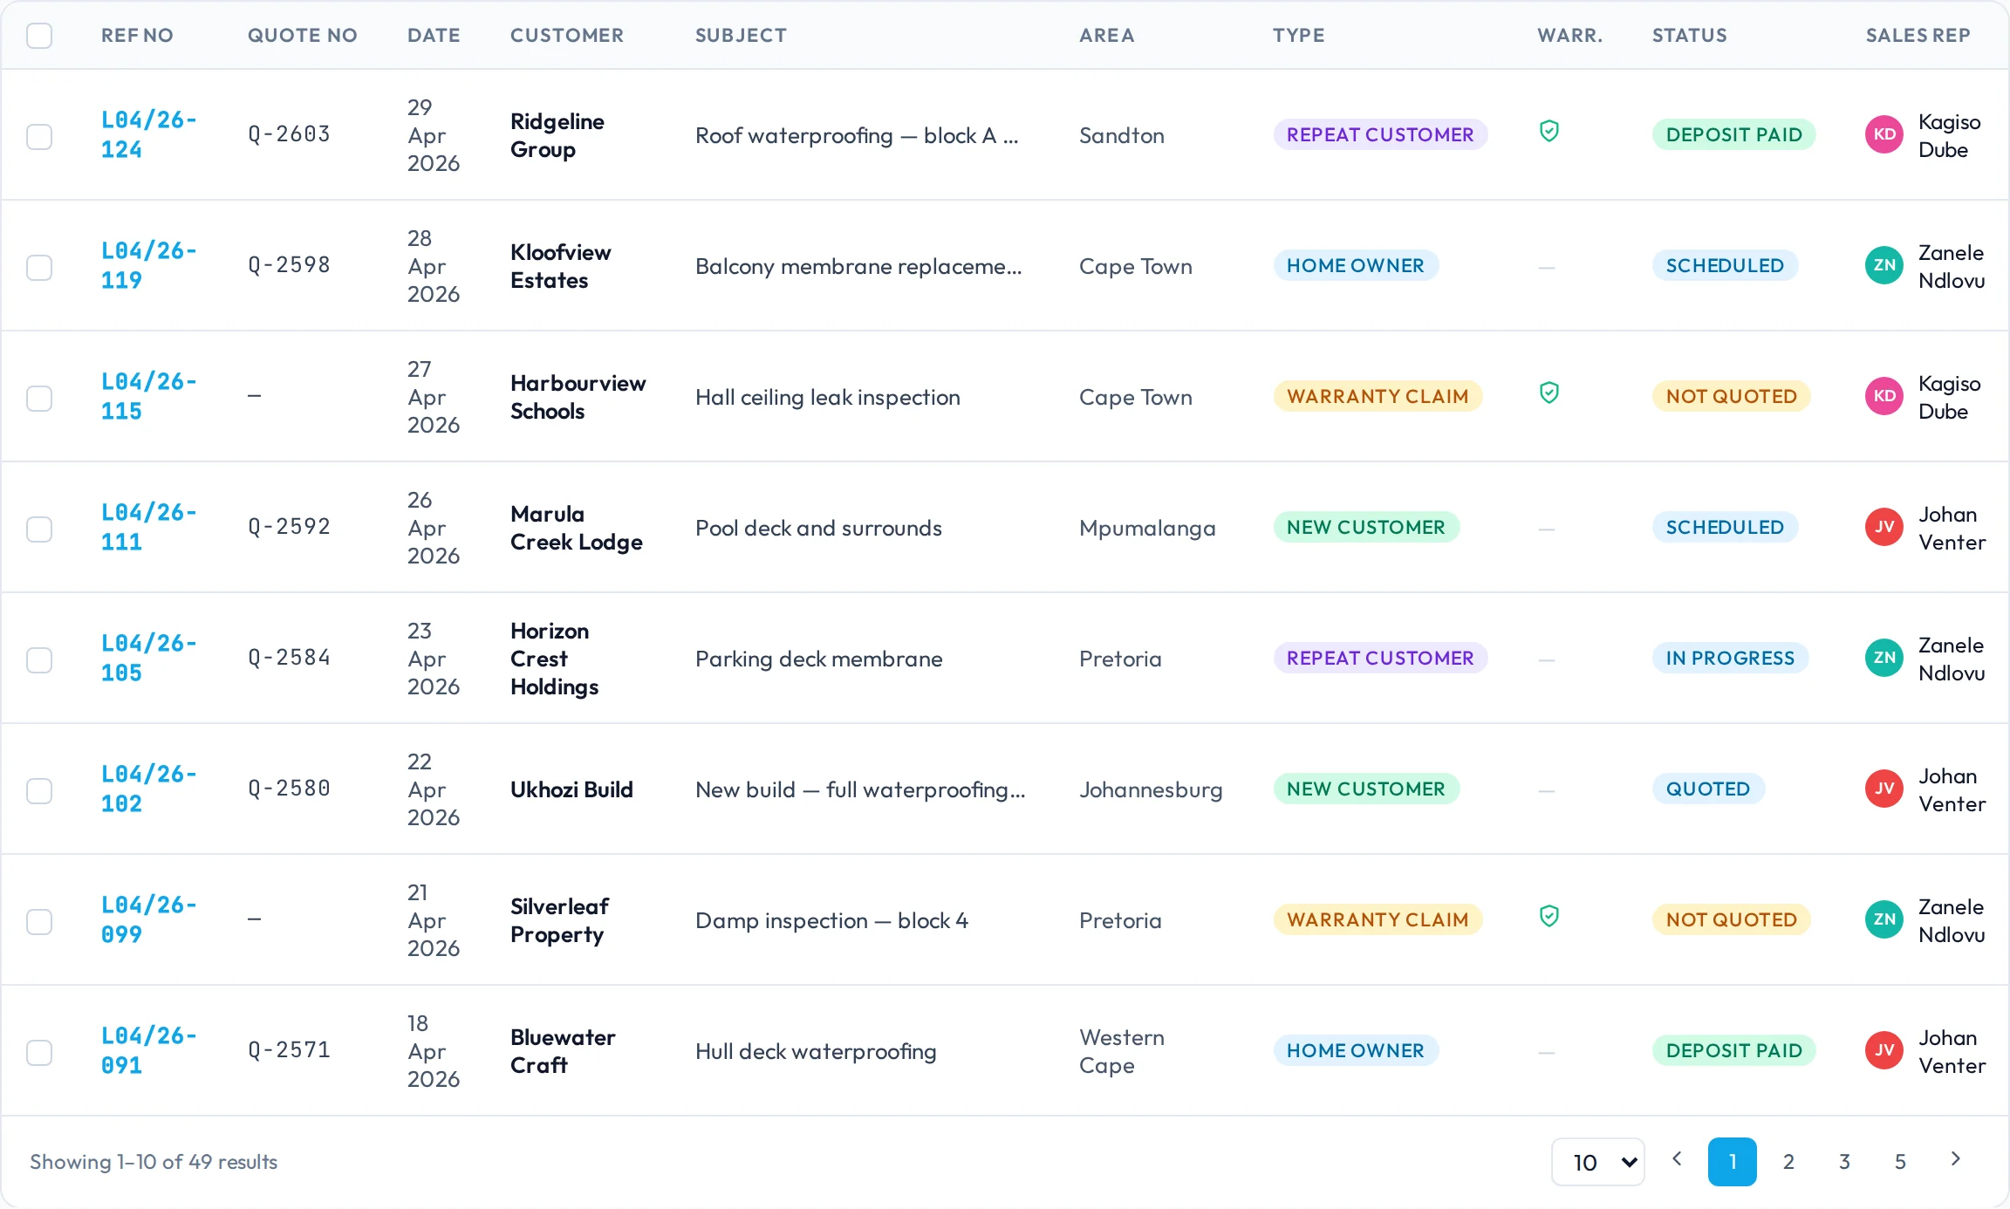Click Warranty Claim badge for Harbourview Schools
Image resolution: width=2010 pixels, height=1209 pixels.
click(x=1378, y=396)
